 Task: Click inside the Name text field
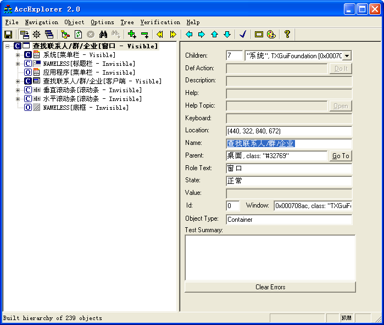(288, 143)
